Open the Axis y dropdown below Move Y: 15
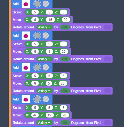Viewport: 124px width, 127px height. coord(45,123)
